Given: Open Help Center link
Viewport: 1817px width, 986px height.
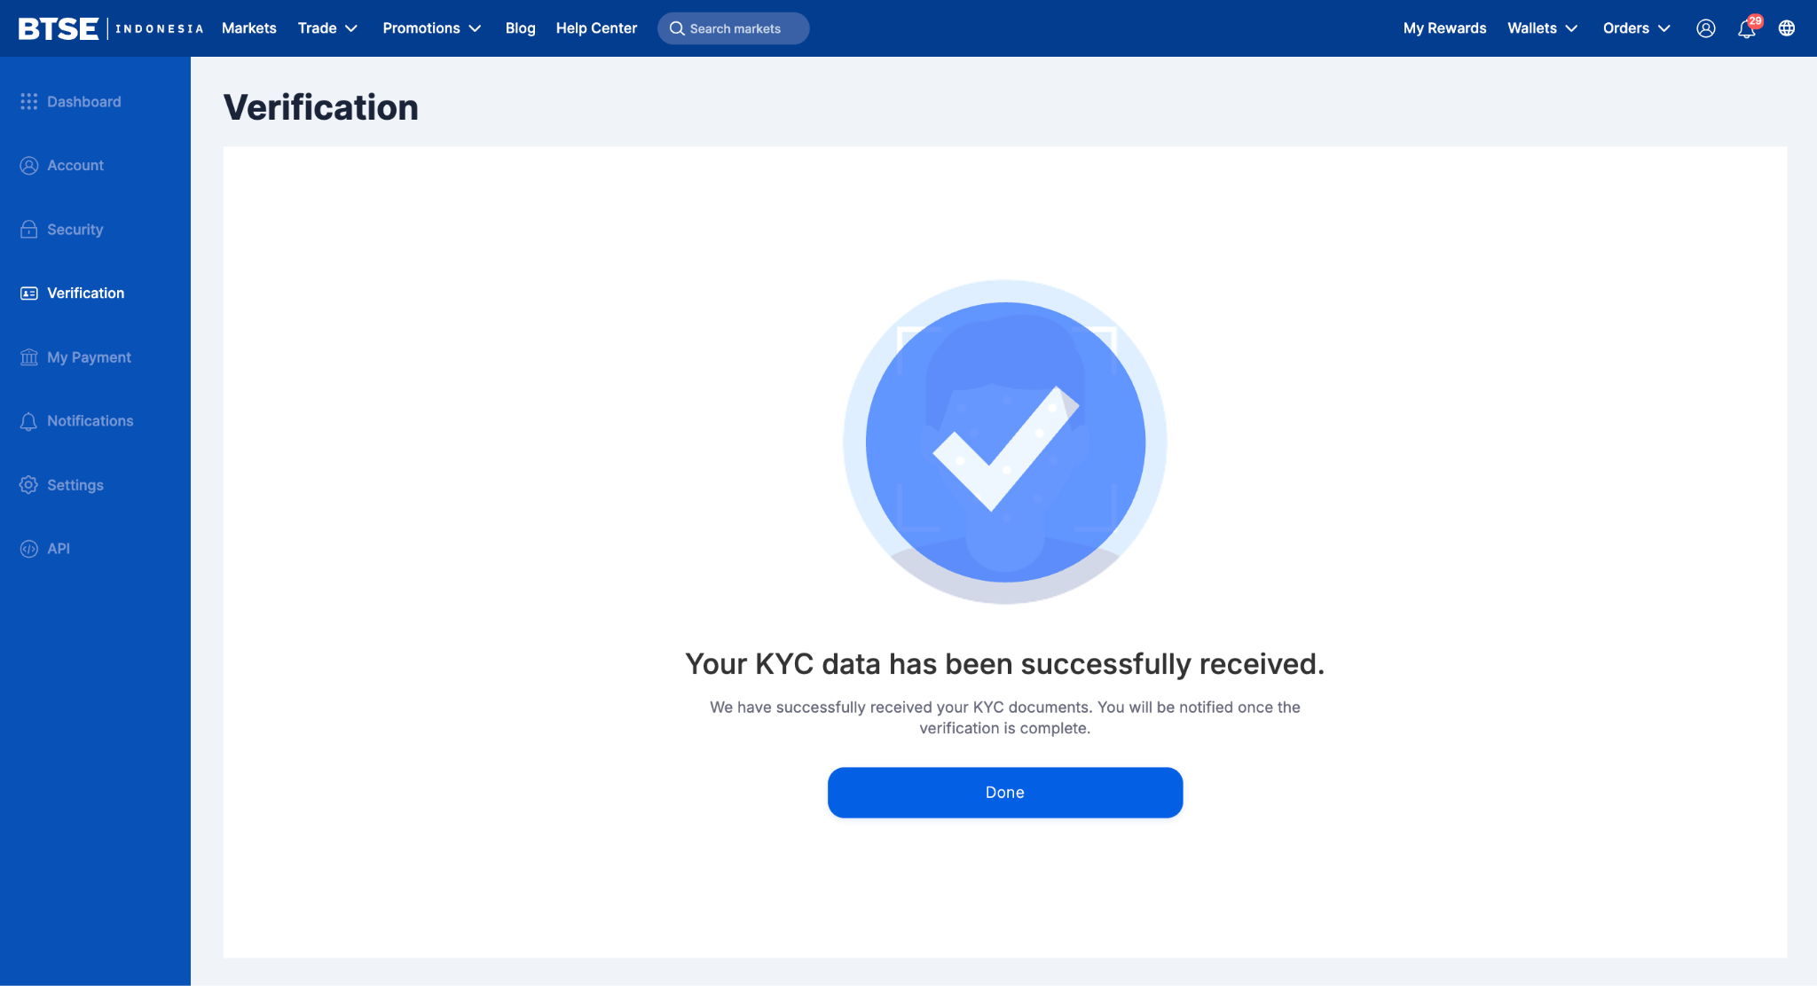Looking at the screenshot, I should coord(596,28).
